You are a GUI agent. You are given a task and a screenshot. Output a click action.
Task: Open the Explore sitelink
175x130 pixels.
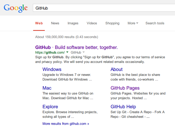50,107
